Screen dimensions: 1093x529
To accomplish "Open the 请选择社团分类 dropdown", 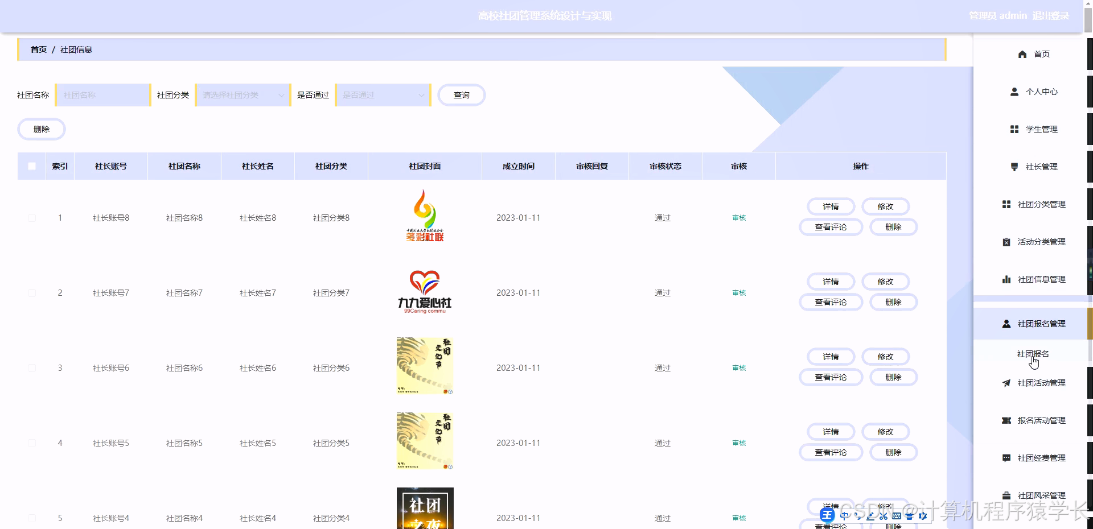I will coord(243,95).
